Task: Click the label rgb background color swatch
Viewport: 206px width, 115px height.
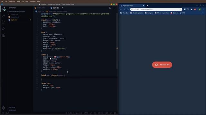Action: pos(55,57)
